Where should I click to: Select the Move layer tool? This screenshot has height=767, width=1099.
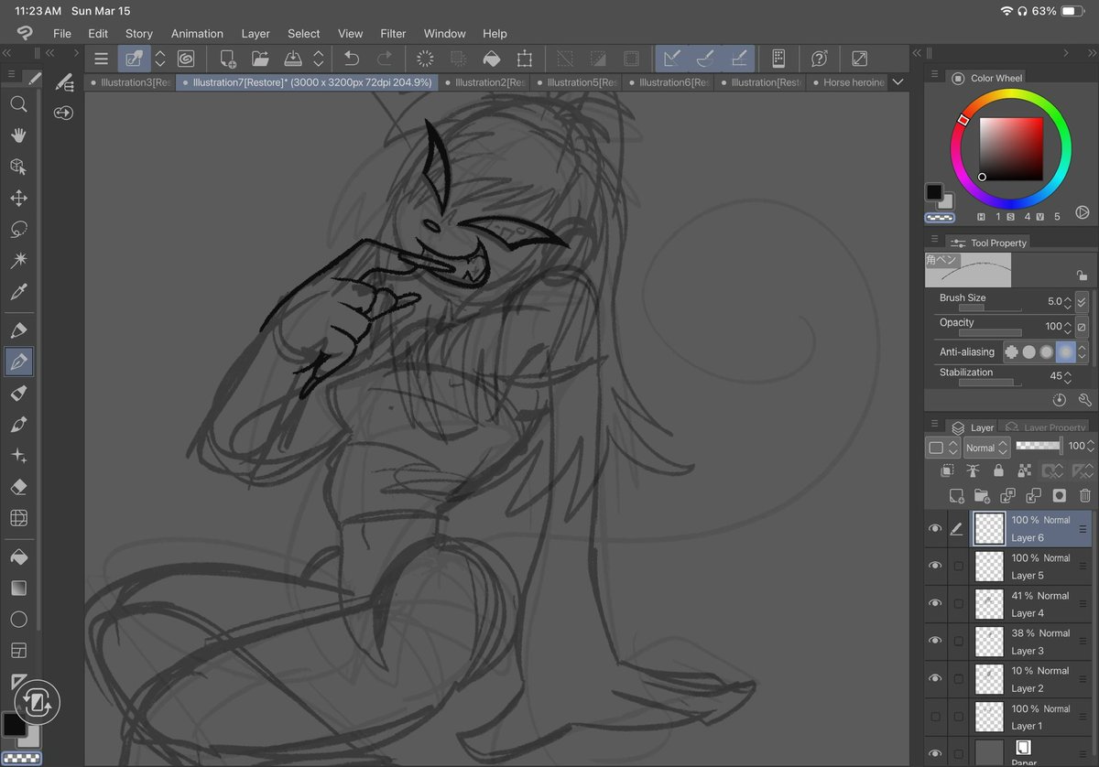tap(18, 198)
